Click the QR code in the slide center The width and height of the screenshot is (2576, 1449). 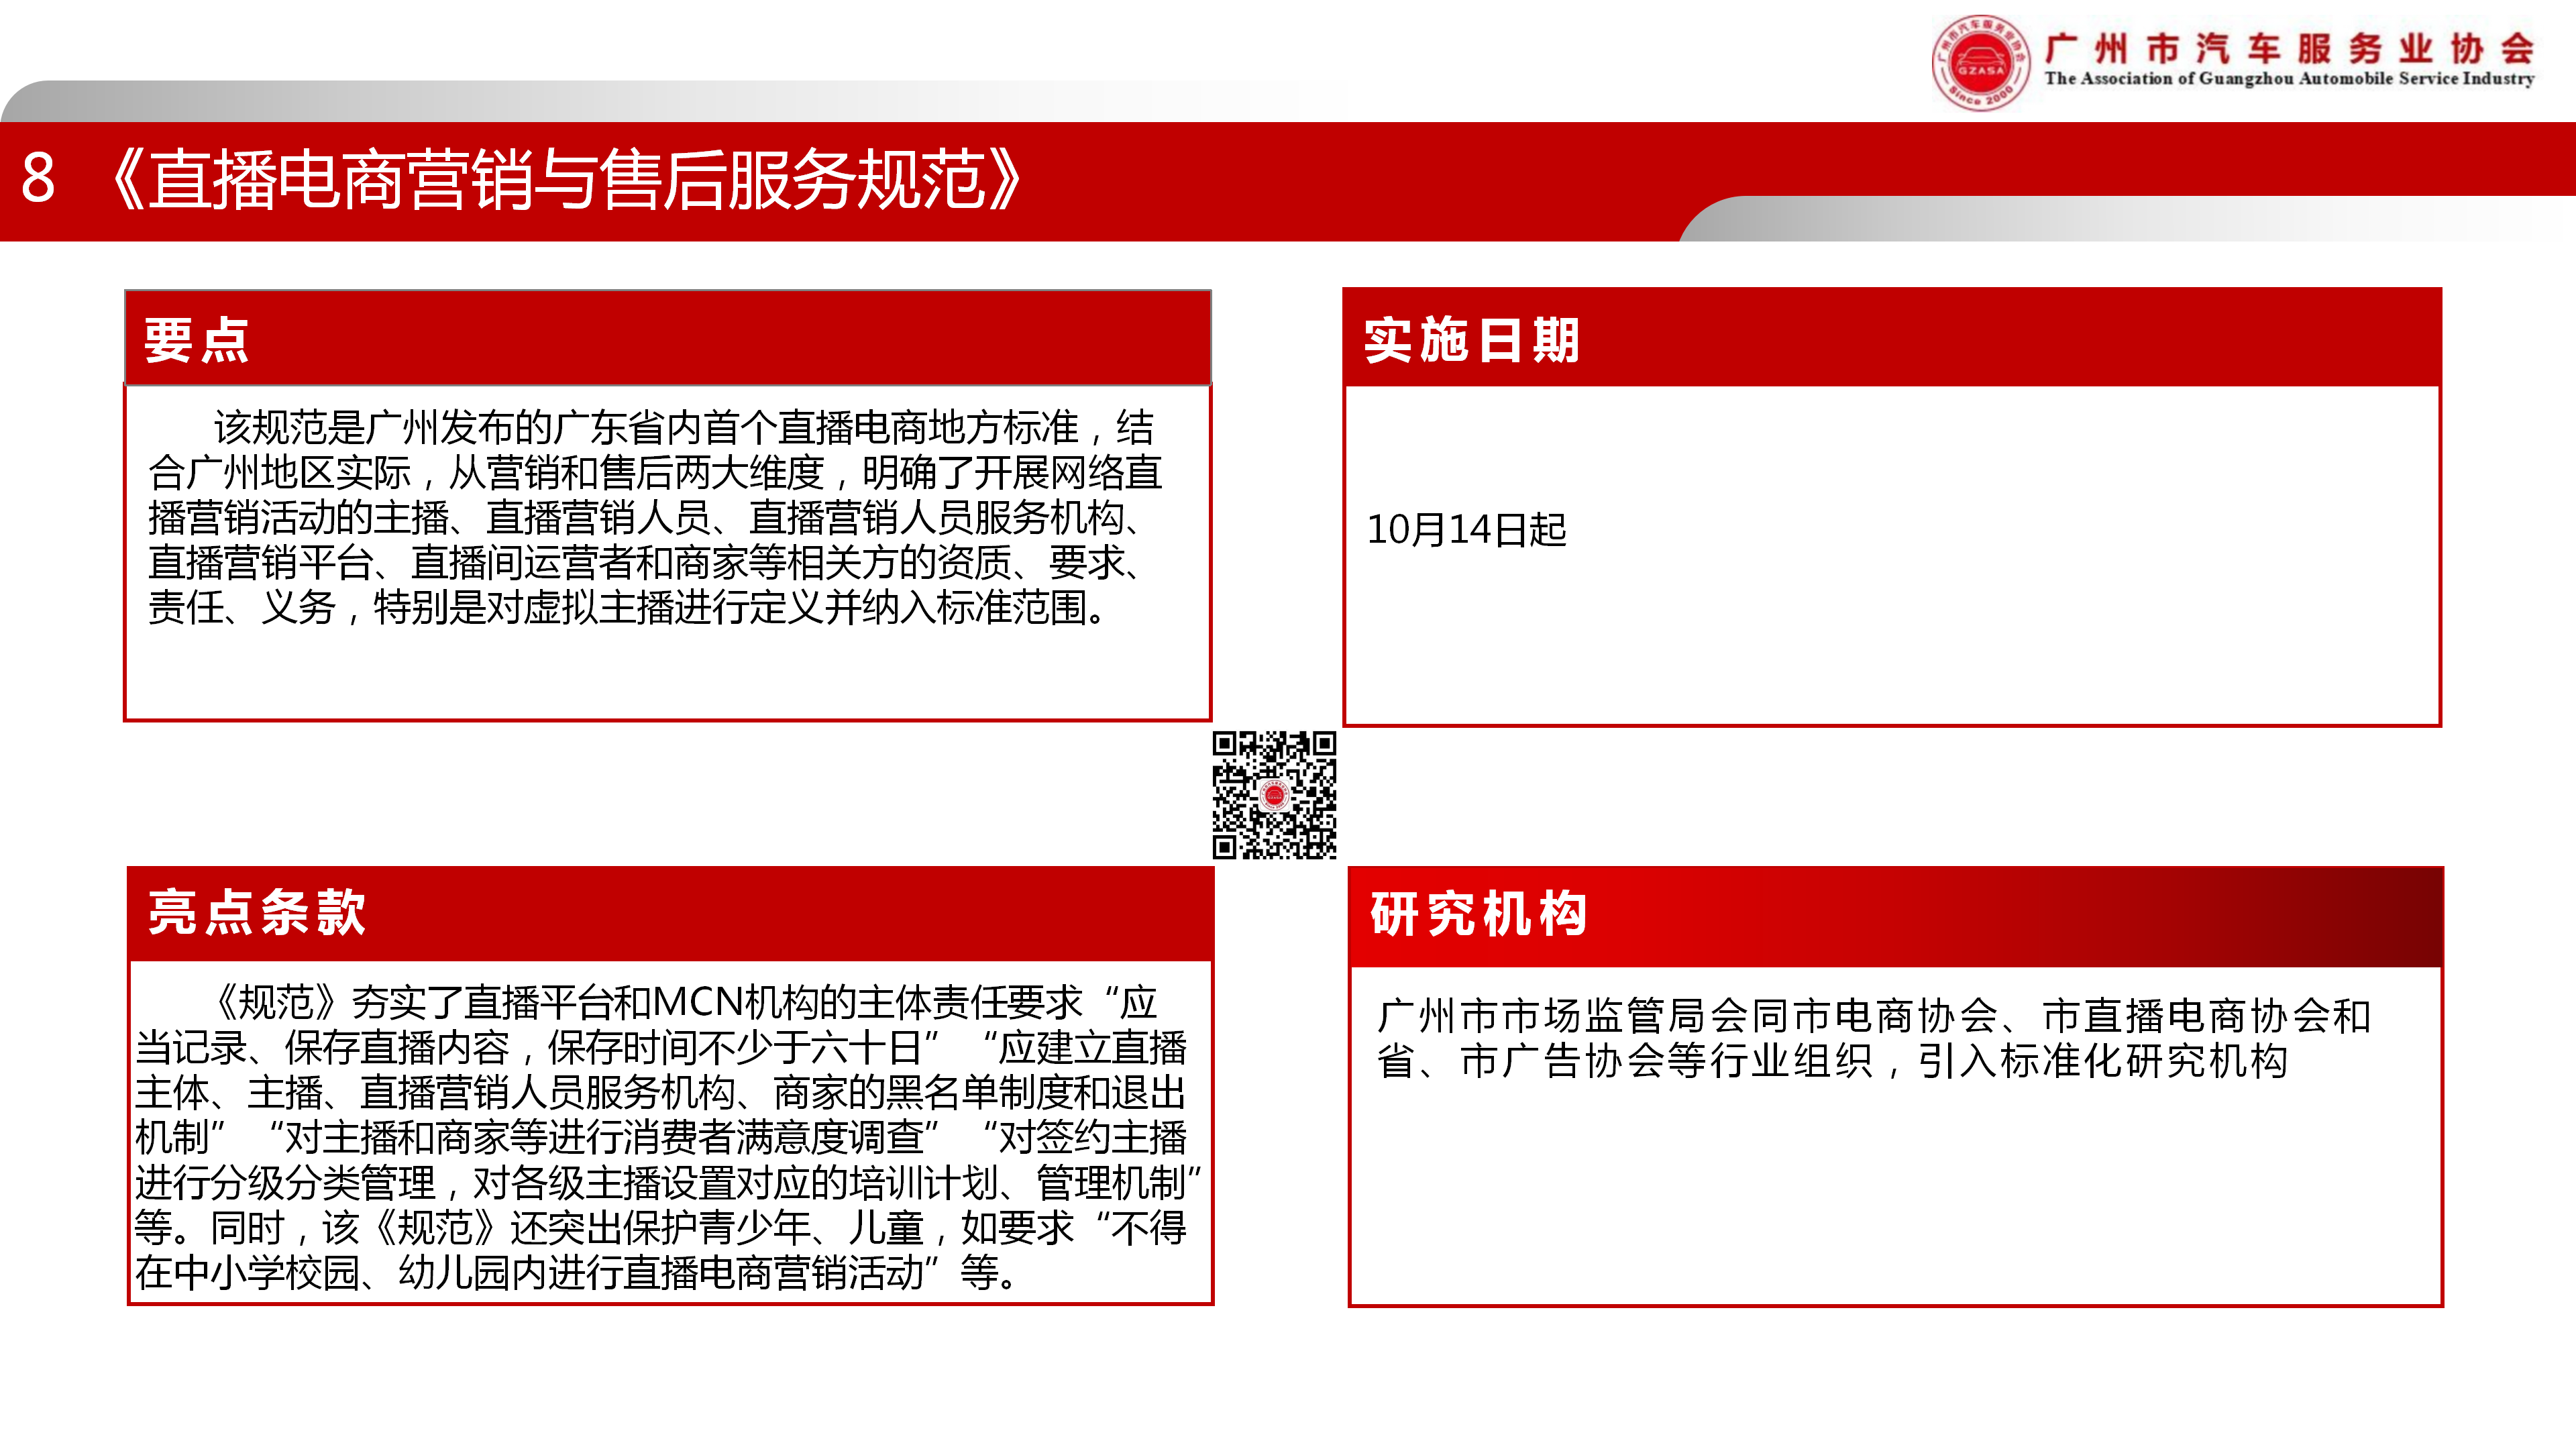(1274, 795)
